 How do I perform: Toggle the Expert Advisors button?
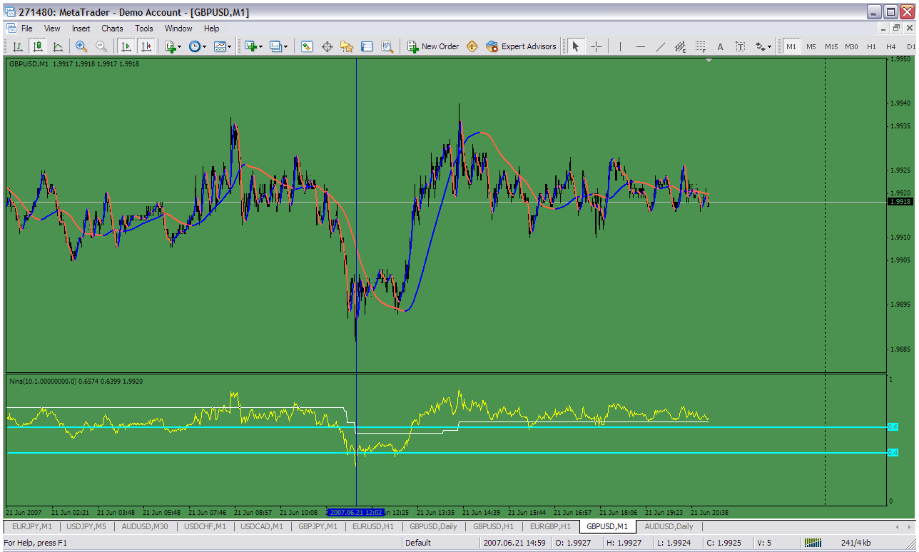[521, 46]
